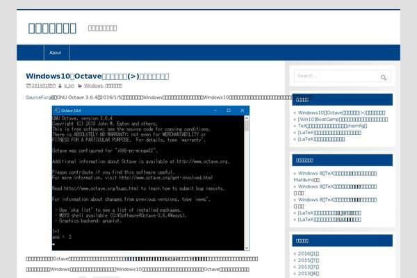The height and width of the screenshot is (278, 417).
Task: Open the 2016 archive link
Action: point(308,254)
